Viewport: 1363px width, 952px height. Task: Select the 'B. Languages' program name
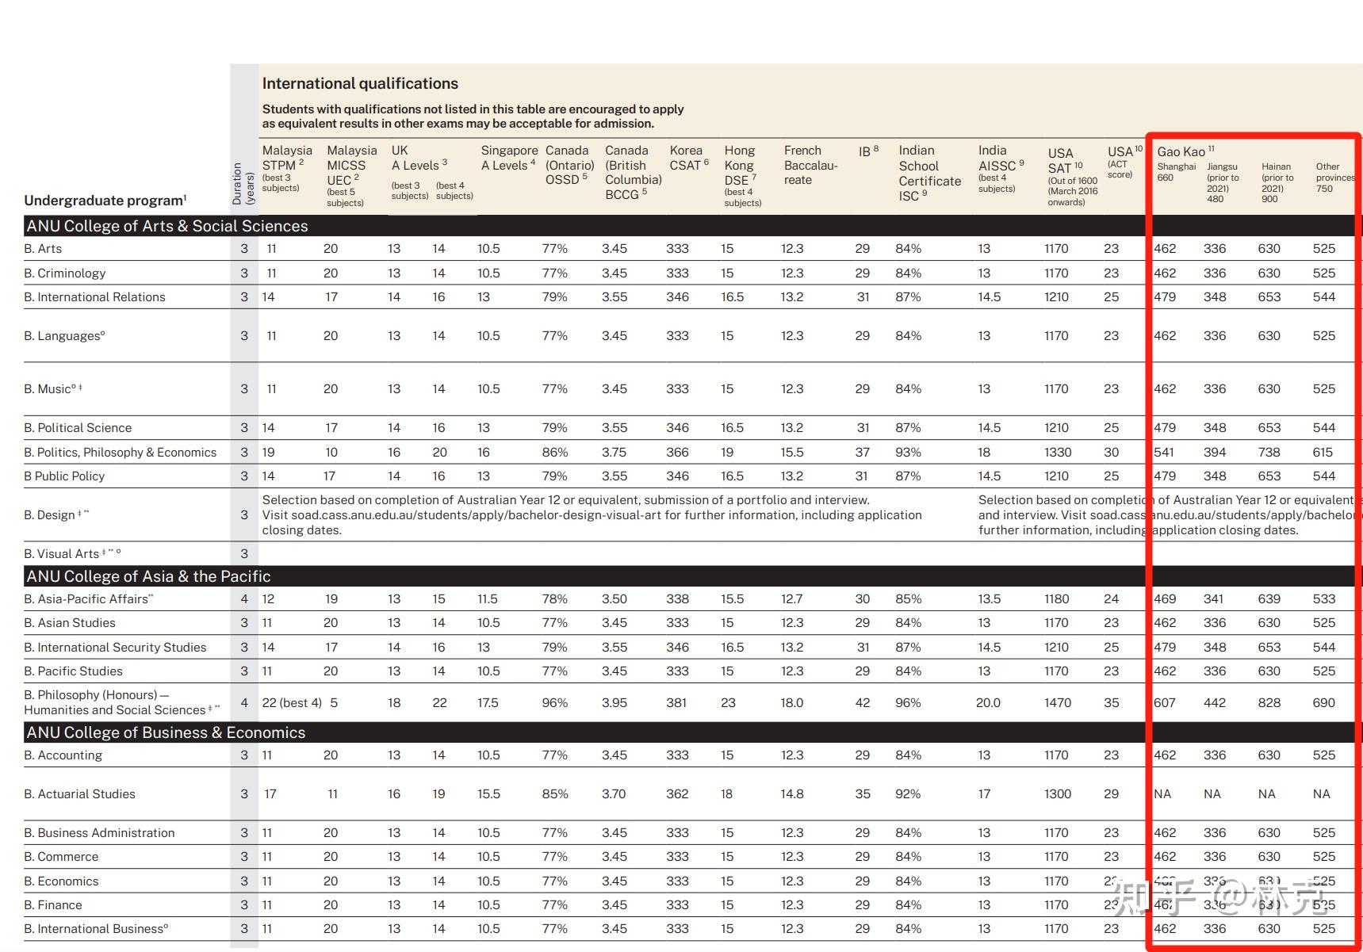click(64, 335)
